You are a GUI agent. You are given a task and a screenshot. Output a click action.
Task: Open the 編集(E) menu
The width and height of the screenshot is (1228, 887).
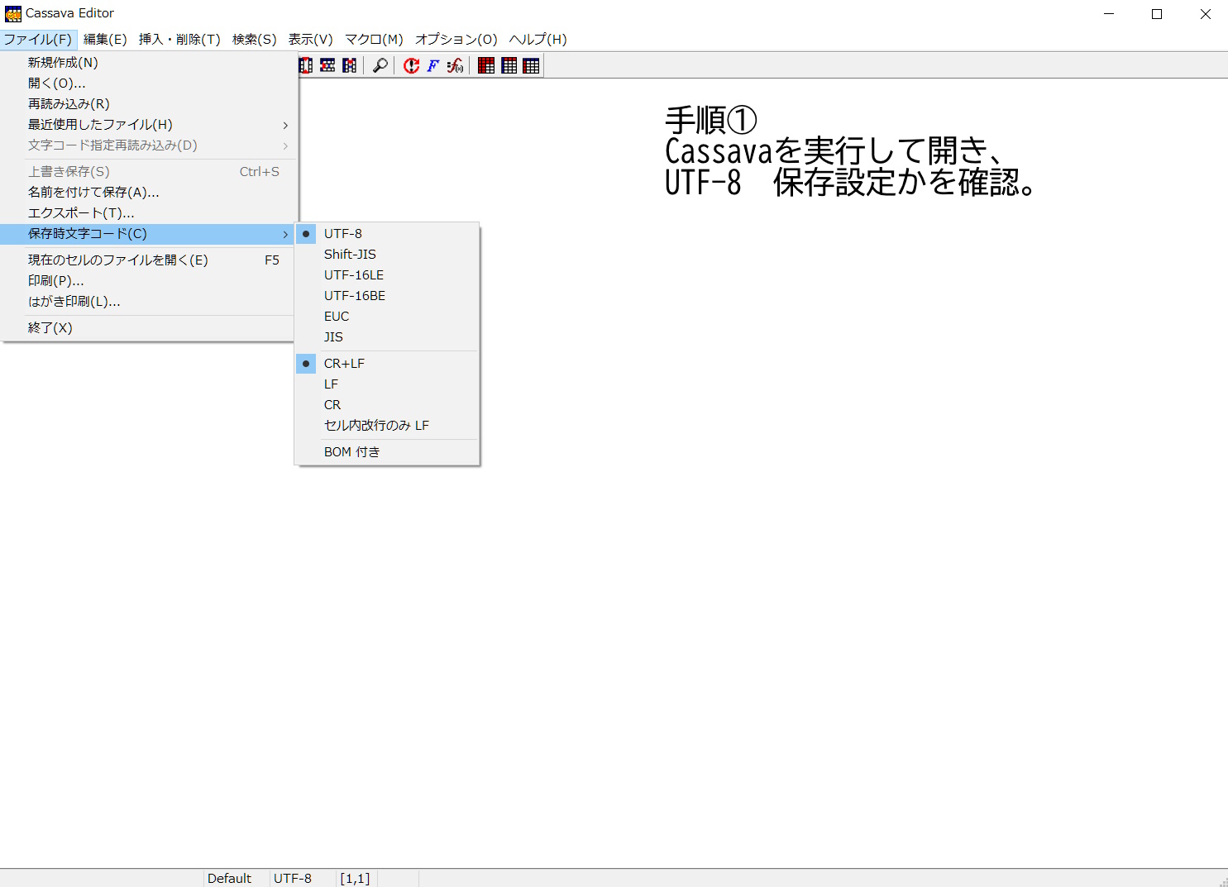click(x=105, y=40)
